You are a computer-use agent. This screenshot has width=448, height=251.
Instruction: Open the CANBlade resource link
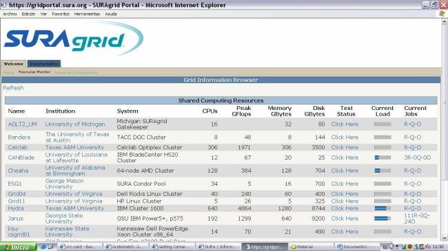21,157
